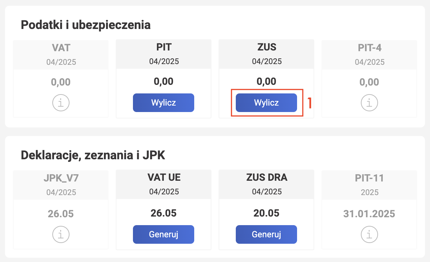Image resolution: width=430 pixels, height=262 pixels.
Task: Click the 20.05 deadline in ZUS DRA
Action: (266, 213)
